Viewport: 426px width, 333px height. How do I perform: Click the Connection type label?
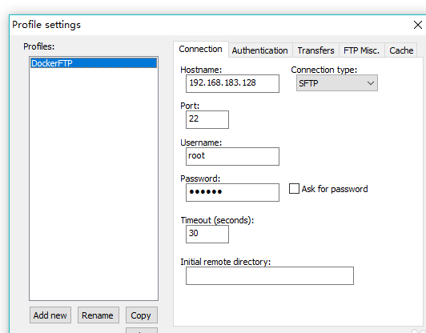324,70
